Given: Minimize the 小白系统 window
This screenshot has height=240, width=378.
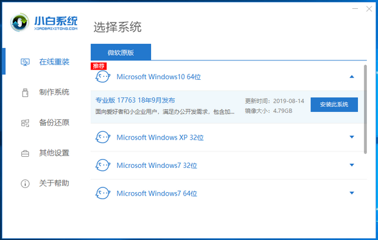Looking at the screenshot, I should [355, 9].
